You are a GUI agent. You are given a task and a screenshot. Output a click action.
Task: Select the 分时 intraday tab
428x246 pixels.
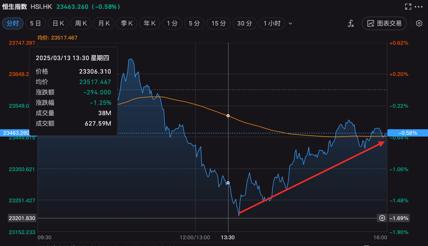13,24
